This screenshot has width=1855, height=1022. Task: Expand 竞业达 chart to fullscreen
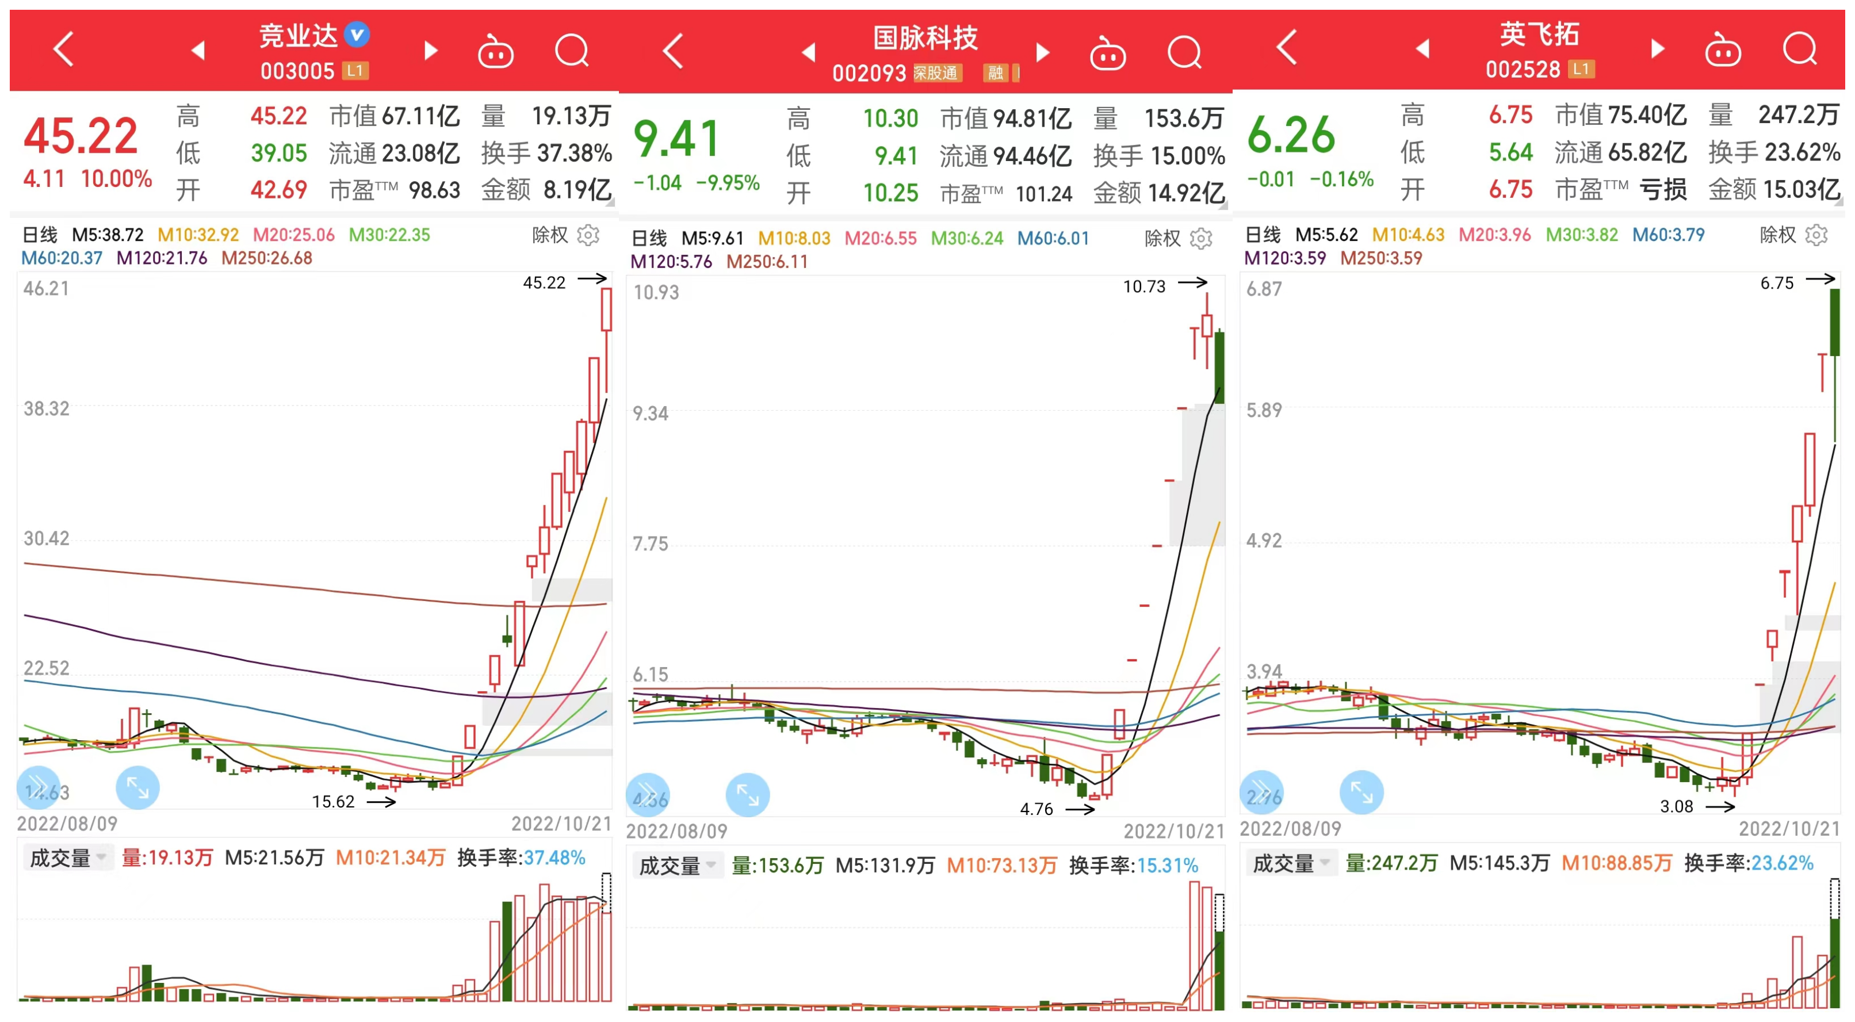coord(137,787)
